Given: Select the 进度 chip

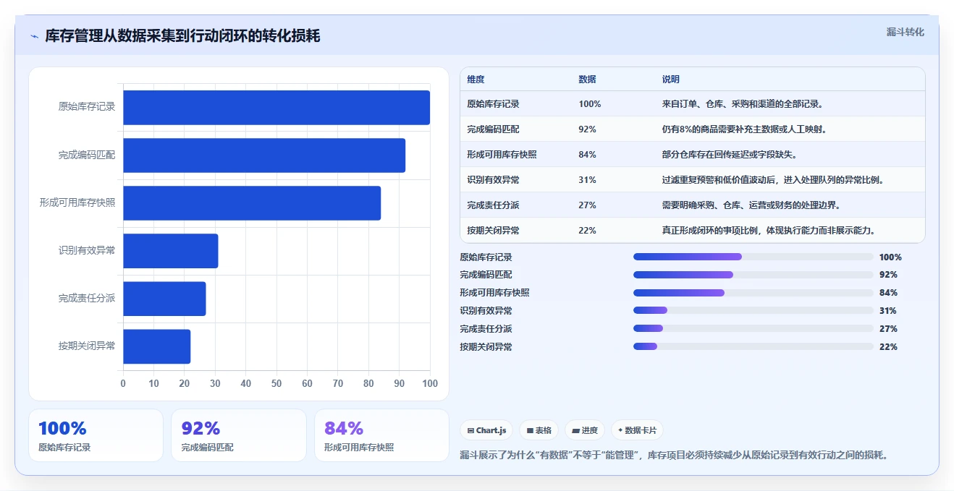Looking at the screenshot, I should [585, 430].
